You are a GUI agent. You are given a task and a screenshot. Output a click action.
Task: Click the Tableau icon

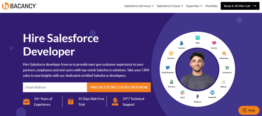(223, 82)
